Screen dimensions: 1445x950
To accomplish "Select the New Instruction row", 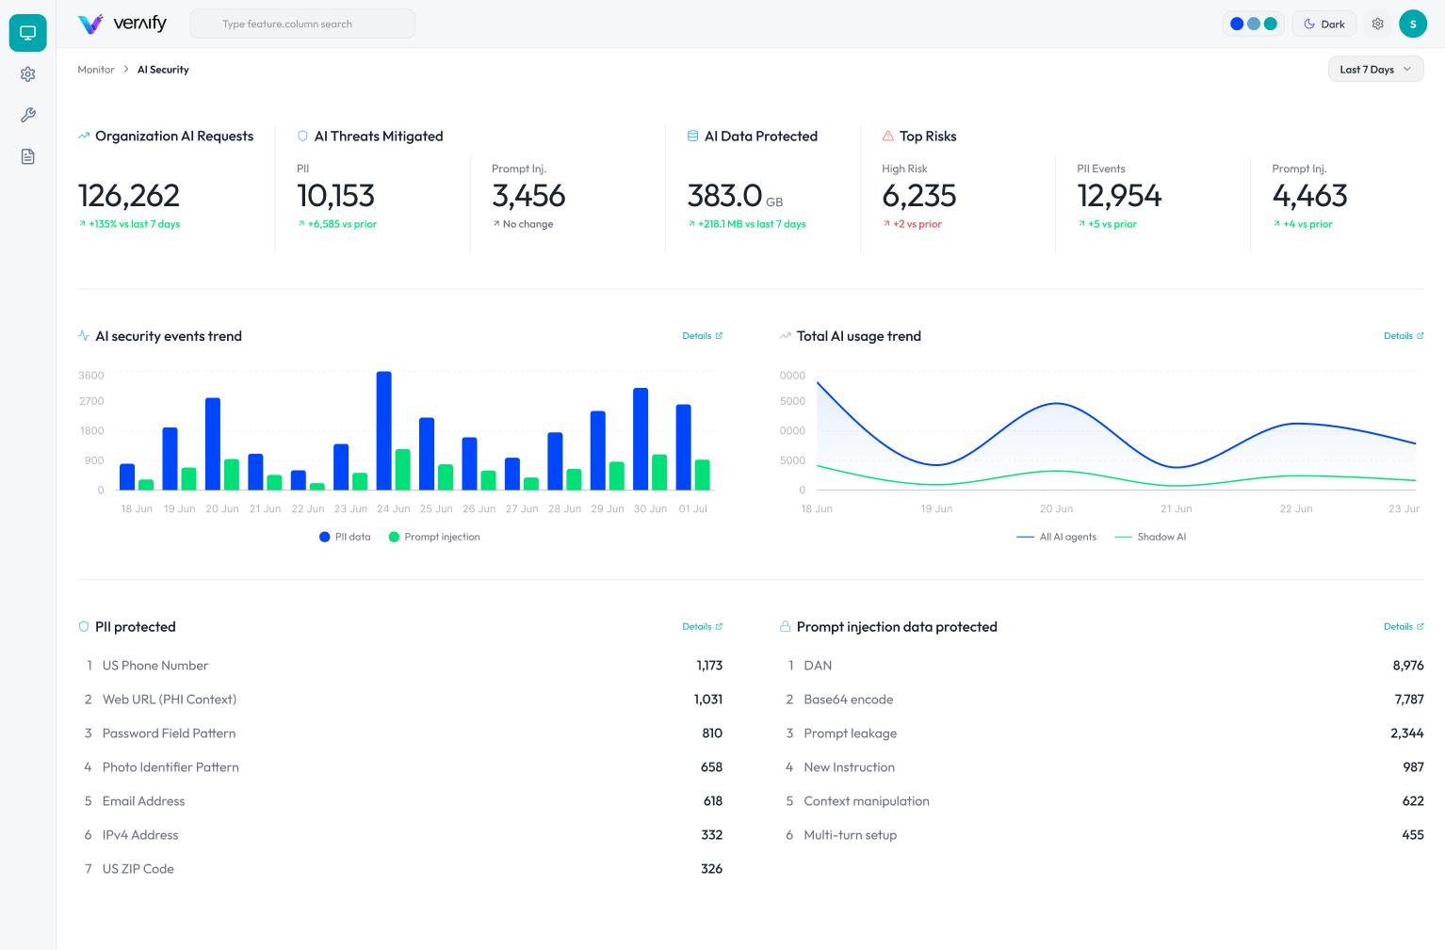I will click(x=1101, y=767).
